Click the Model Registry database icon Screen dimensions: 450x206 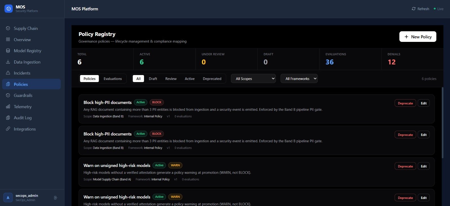tap(8, 51)
